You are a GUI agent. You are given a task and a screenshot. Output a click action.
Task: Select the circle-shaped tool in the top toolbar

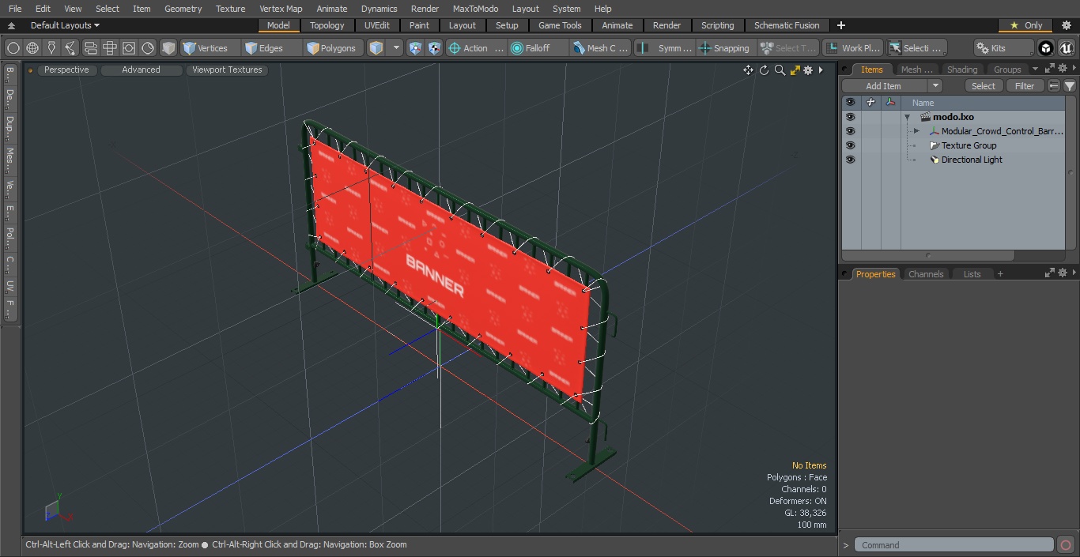13,48
